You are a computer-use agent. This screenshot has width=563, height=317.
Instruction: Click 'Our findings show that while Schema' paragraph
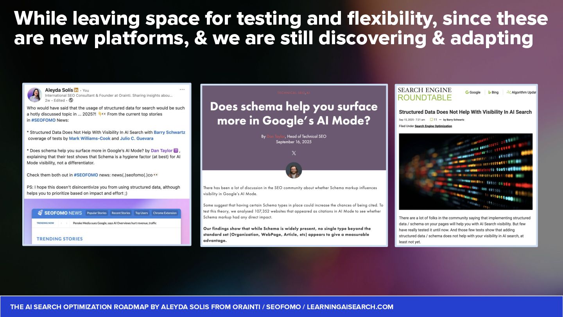pos(287,234)
